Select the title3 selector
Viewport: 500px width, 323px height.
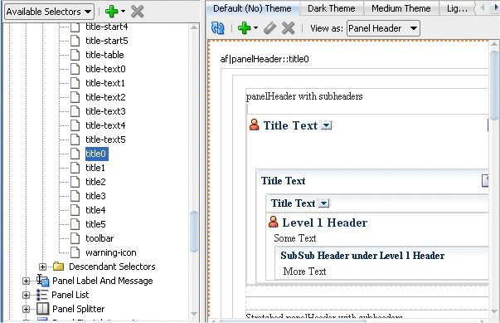pos(95,196)
